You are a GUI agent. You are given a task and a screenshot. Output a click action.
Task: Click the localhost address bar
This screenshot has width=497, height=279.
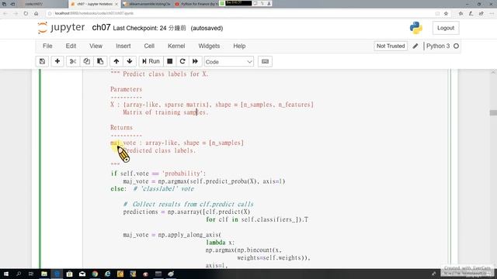click(x=241, y=13)
